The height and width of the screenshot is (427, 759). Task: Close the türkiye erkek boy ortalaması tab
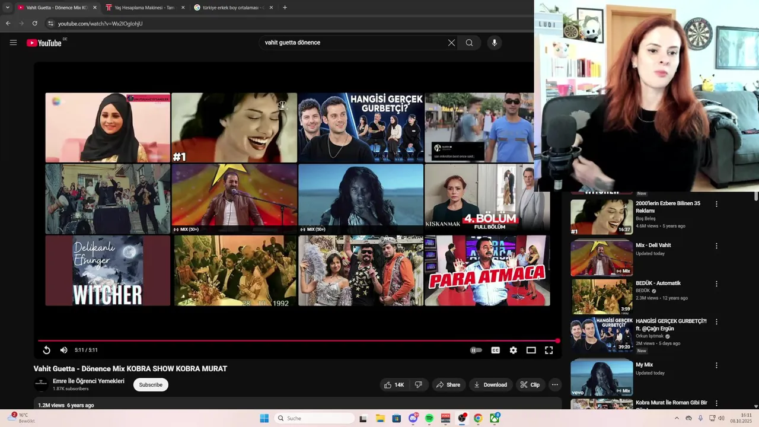[271, 8]
